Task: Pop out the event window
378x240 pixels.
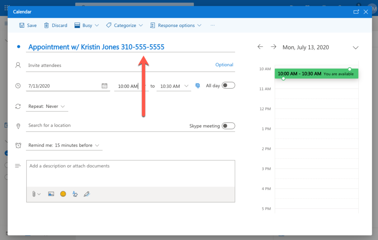Action: click(x=356, y=11)
